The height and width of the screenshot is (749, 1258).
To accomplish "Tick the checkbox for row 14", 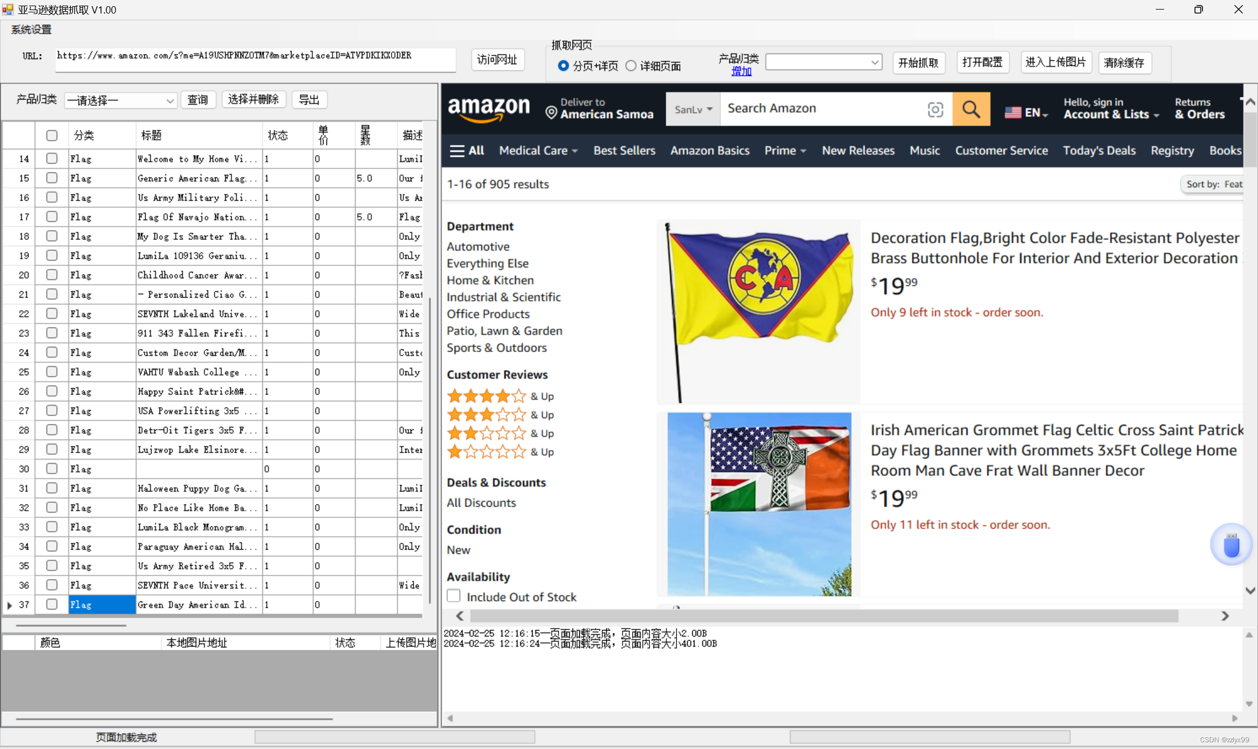I will [x=52, y=158].
